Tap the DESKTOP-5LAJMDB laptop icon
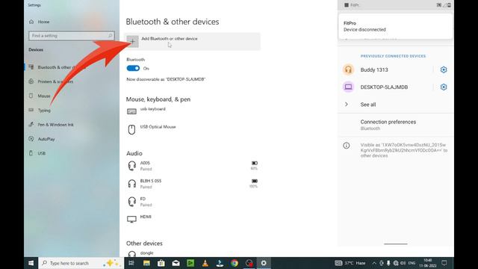The height and width of the screenshot is (269, 478). [x=349, y=87]
